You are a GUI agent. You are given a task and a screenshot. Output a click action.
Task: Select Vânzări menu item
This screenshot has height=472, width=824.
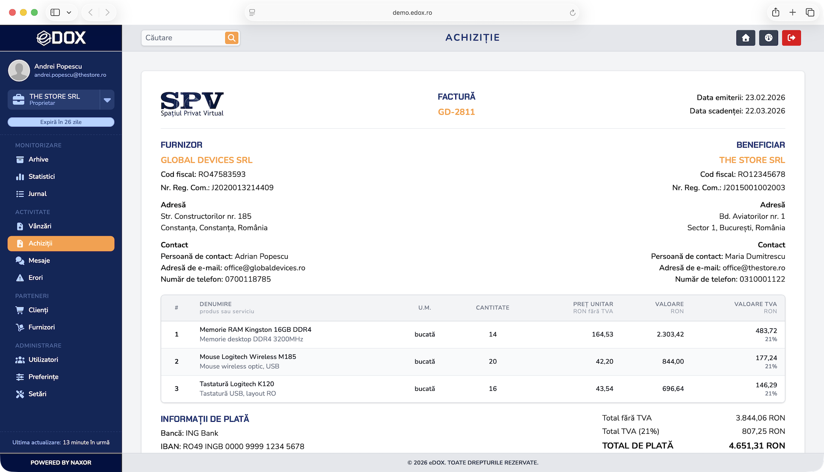click(x=39, y=226)
